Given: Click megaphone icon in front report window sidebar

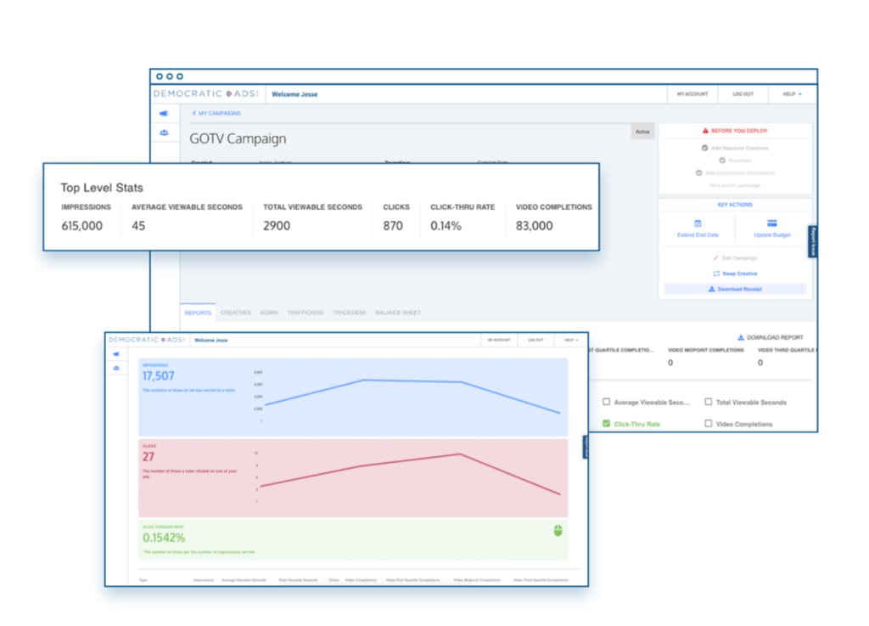Looking at the screenshot, I should coord(116,353).
